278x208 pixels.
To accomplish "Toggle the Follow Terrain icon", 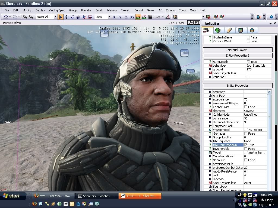I will (x=138, y=17).
